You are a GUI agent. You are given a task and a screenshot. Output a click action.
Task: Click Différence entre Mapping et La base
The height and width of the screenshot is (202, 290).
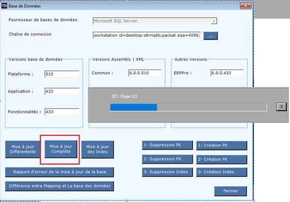[x=60, y=186]
